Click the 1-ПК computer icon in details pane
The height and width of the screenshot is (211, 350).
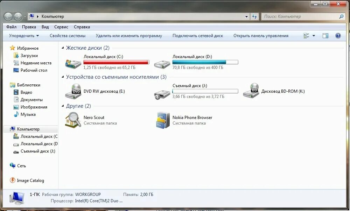tap(17, 198)
